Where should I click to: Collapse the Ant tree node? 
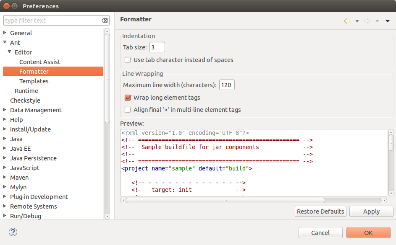5,42
